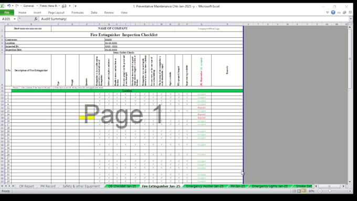Switch to the Home ribbon tab
Viewport: 357px width, 201px height.
point(22,13)
